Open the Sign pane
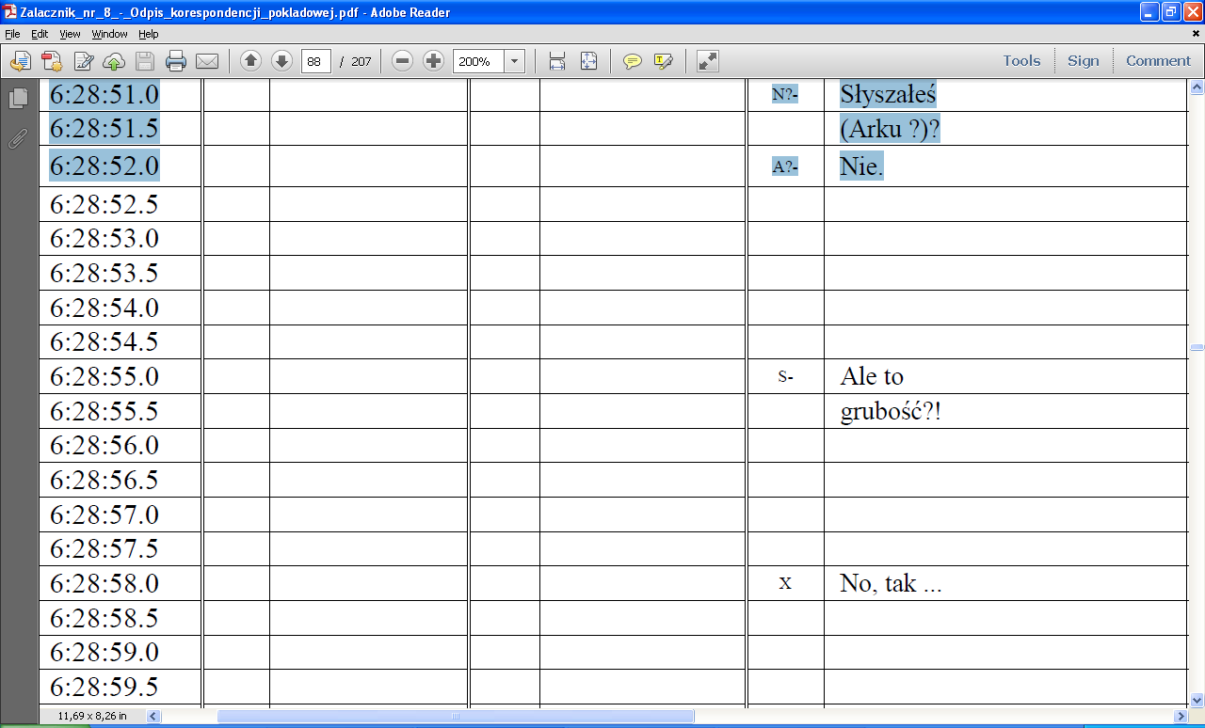Viewport: 1205px width, 728px height. [1083, 60]
